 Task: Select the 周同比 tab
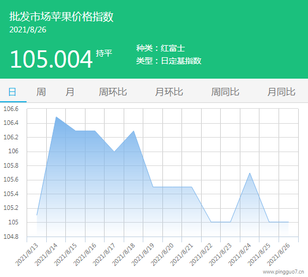[225, 92]
